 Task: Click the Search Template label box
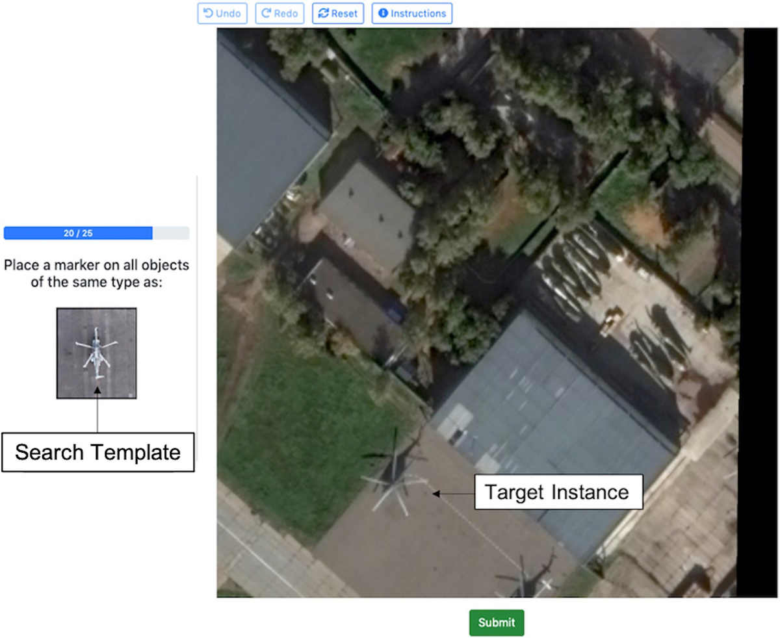[97, 452]
